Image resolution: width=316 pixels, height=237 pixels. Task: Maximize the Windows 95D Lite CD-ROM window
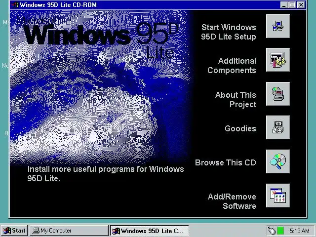tap(292, 5)
